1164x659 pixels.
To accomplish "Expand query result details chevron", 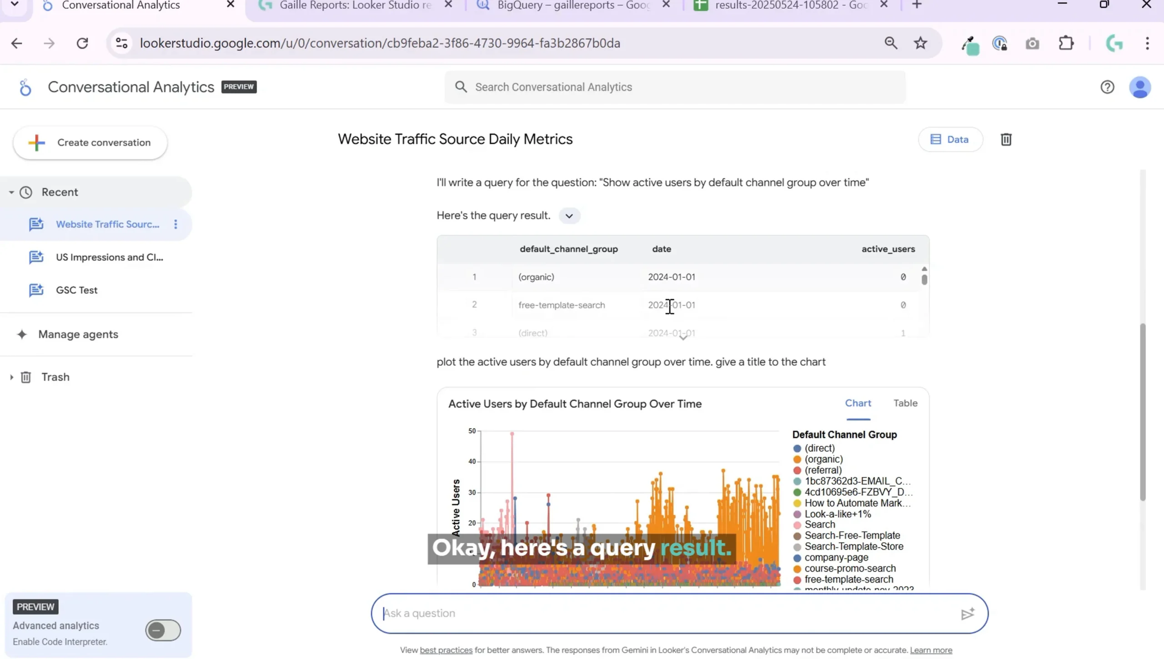I will pyautogui.click(x=569, y=216).
